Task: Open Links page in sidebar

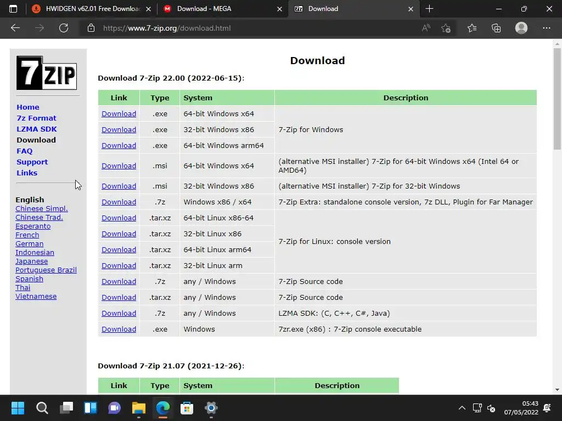Action: point(27,173)
